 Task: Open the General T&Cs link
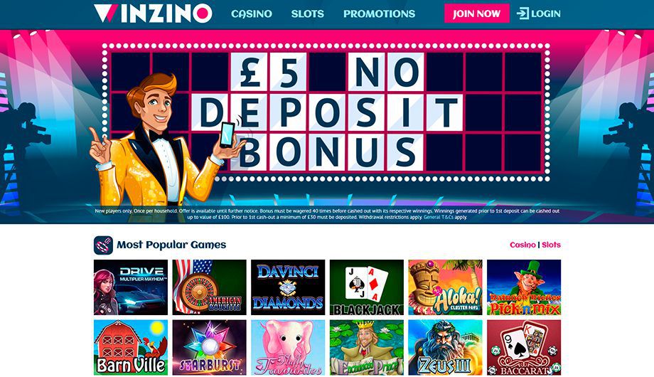pos(439,217)
